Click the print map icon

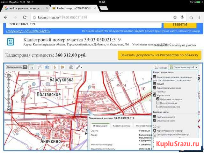71,67
